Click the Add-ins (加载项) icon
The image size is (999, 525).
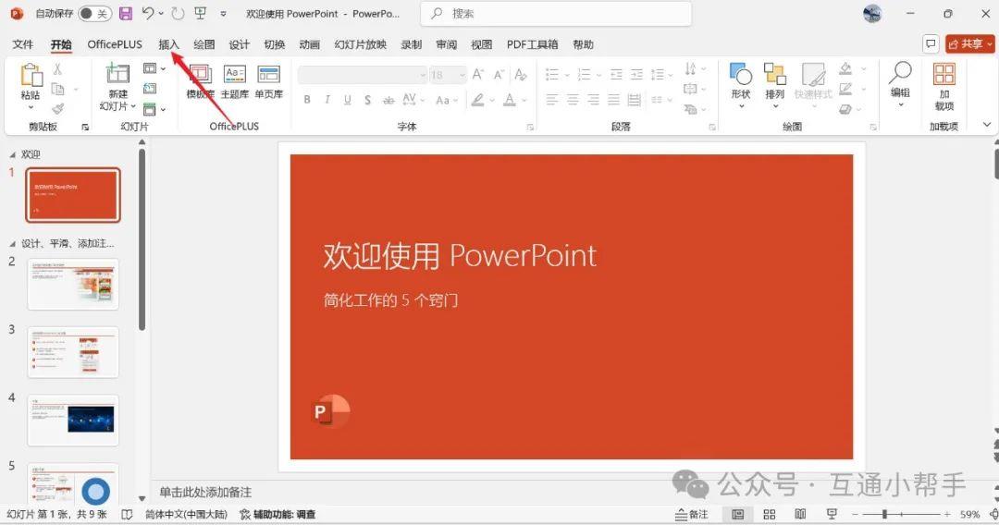(944, 74)
